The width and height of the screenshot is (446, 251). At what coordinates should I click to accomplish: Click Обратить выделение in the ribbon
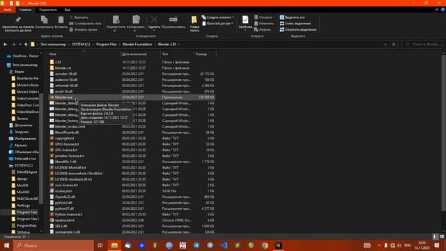tap(298, 29)
